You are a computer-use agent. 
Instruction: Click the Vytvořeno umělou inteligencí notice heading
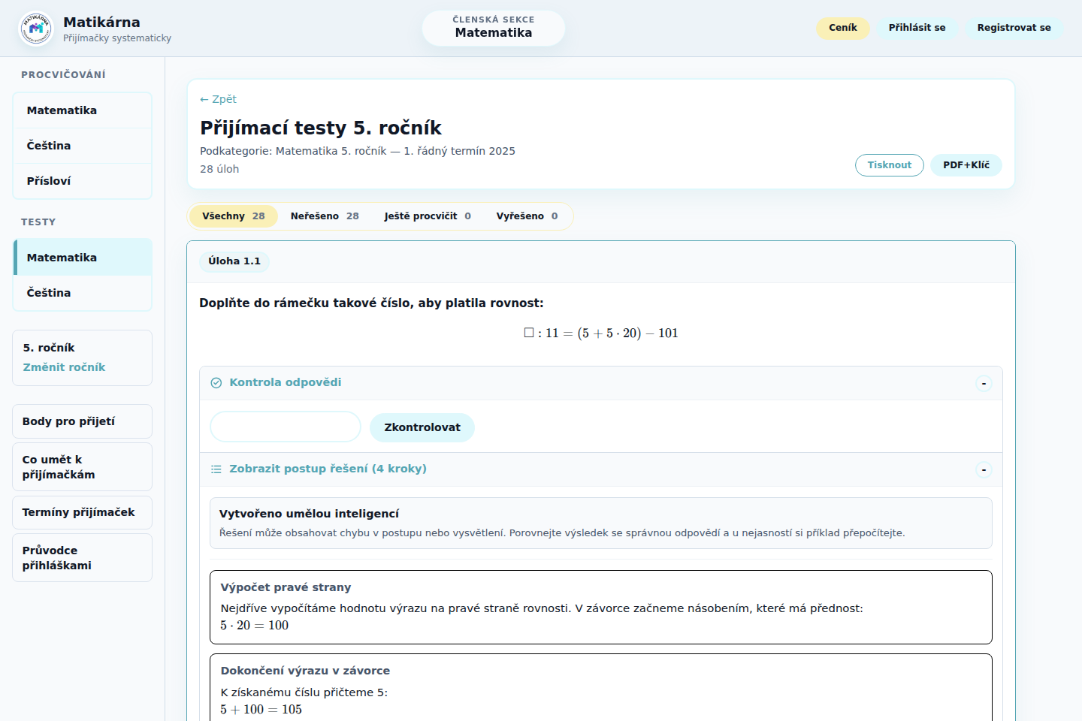pyautogui.click(x=309, y=514)
